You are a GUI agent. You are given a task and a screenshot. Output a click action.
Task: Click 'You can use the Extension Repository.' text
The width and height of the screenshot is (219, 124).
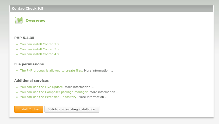point(48,97)
